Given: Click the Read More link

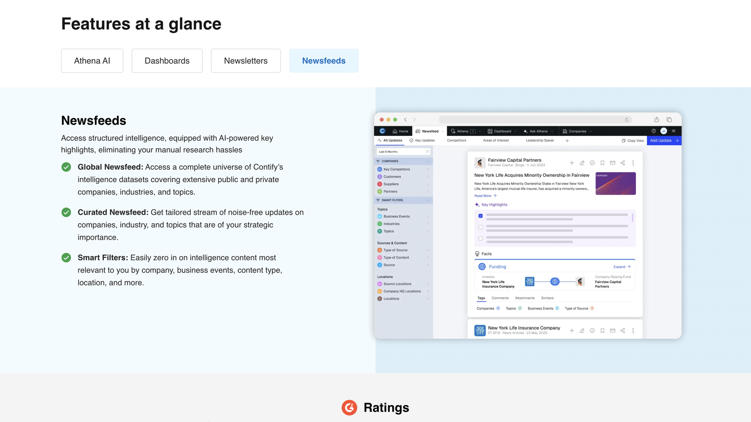Looking at the screenshot, I should pyautogui.click(x=485, y=196).
